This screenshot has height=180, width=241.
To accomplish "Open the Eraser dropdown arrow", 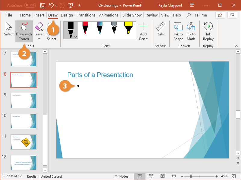I will click(39, 39).
